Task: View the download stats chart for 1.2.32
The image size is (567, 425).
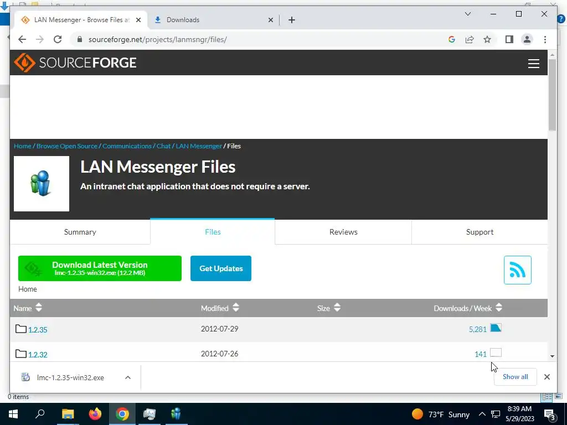Action: pyautogui.click(x=496, y=353)
